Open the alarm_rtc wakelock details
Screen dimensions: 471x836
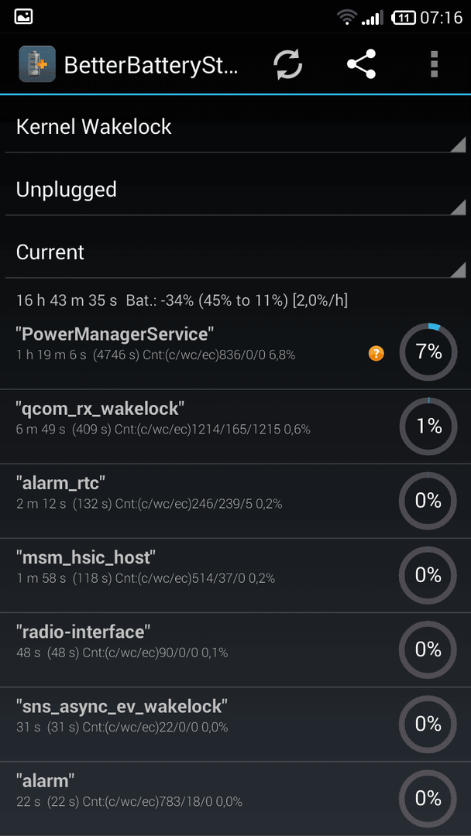(235, 501)
